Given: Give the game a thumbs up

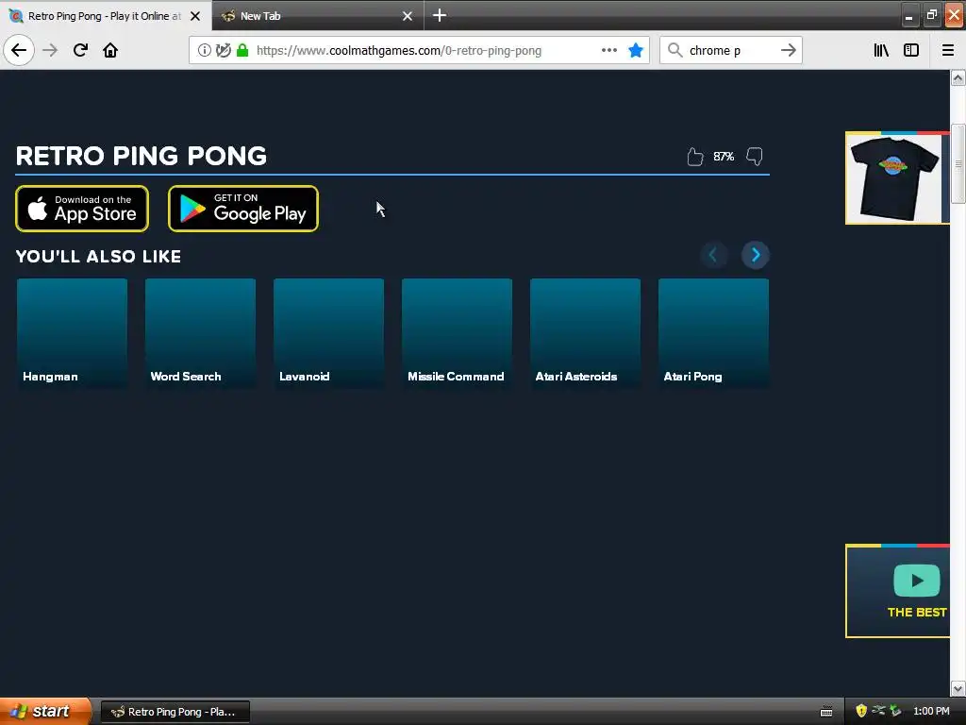Looking at the screenshot, I should (x=695, y=157).
